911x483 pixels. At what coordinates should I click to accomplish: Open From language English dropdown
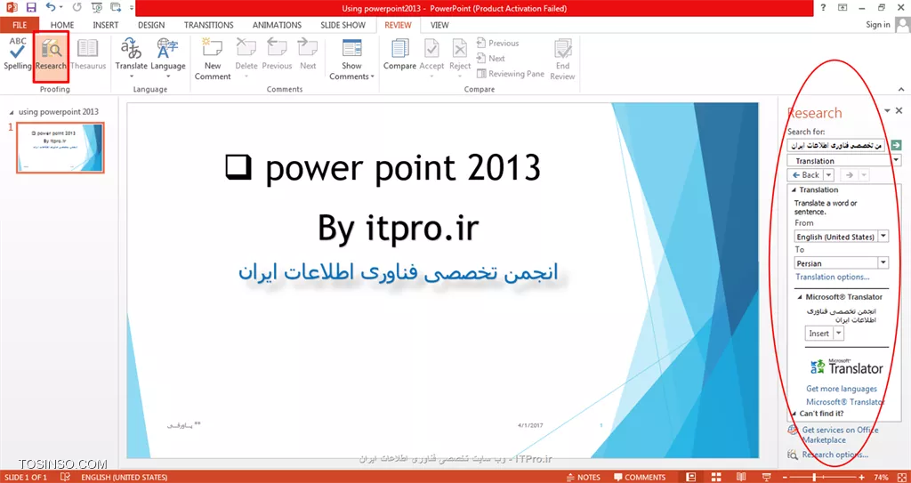883,237
